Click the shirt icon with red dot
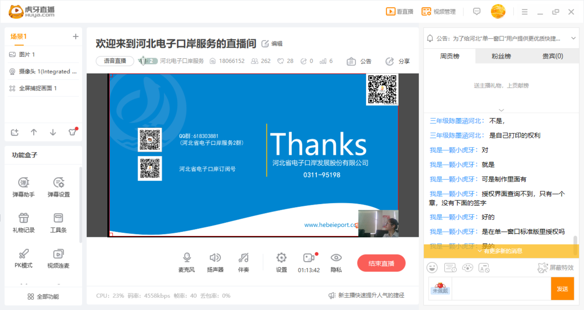The width and height of the screenshot is (584, 310). [x=73, y=132]
